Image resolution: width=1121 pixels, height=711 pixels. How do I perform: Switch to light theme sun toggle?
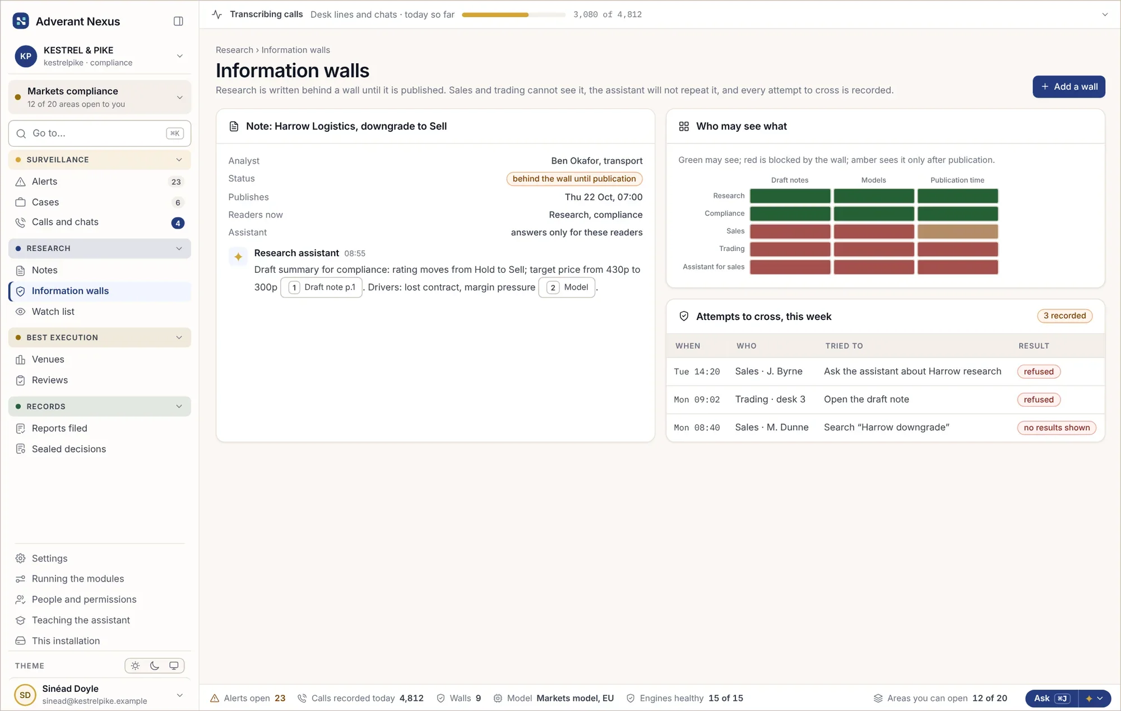tap(135, 666)
